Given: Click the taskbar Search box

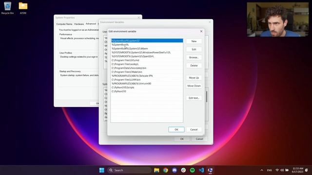Looking at the screenshot, I should (129, 170).
